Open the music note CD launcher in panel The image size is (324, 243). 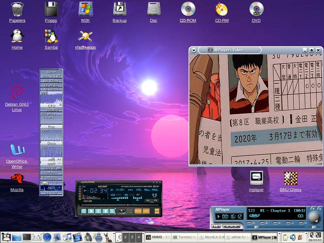point(67,237)
